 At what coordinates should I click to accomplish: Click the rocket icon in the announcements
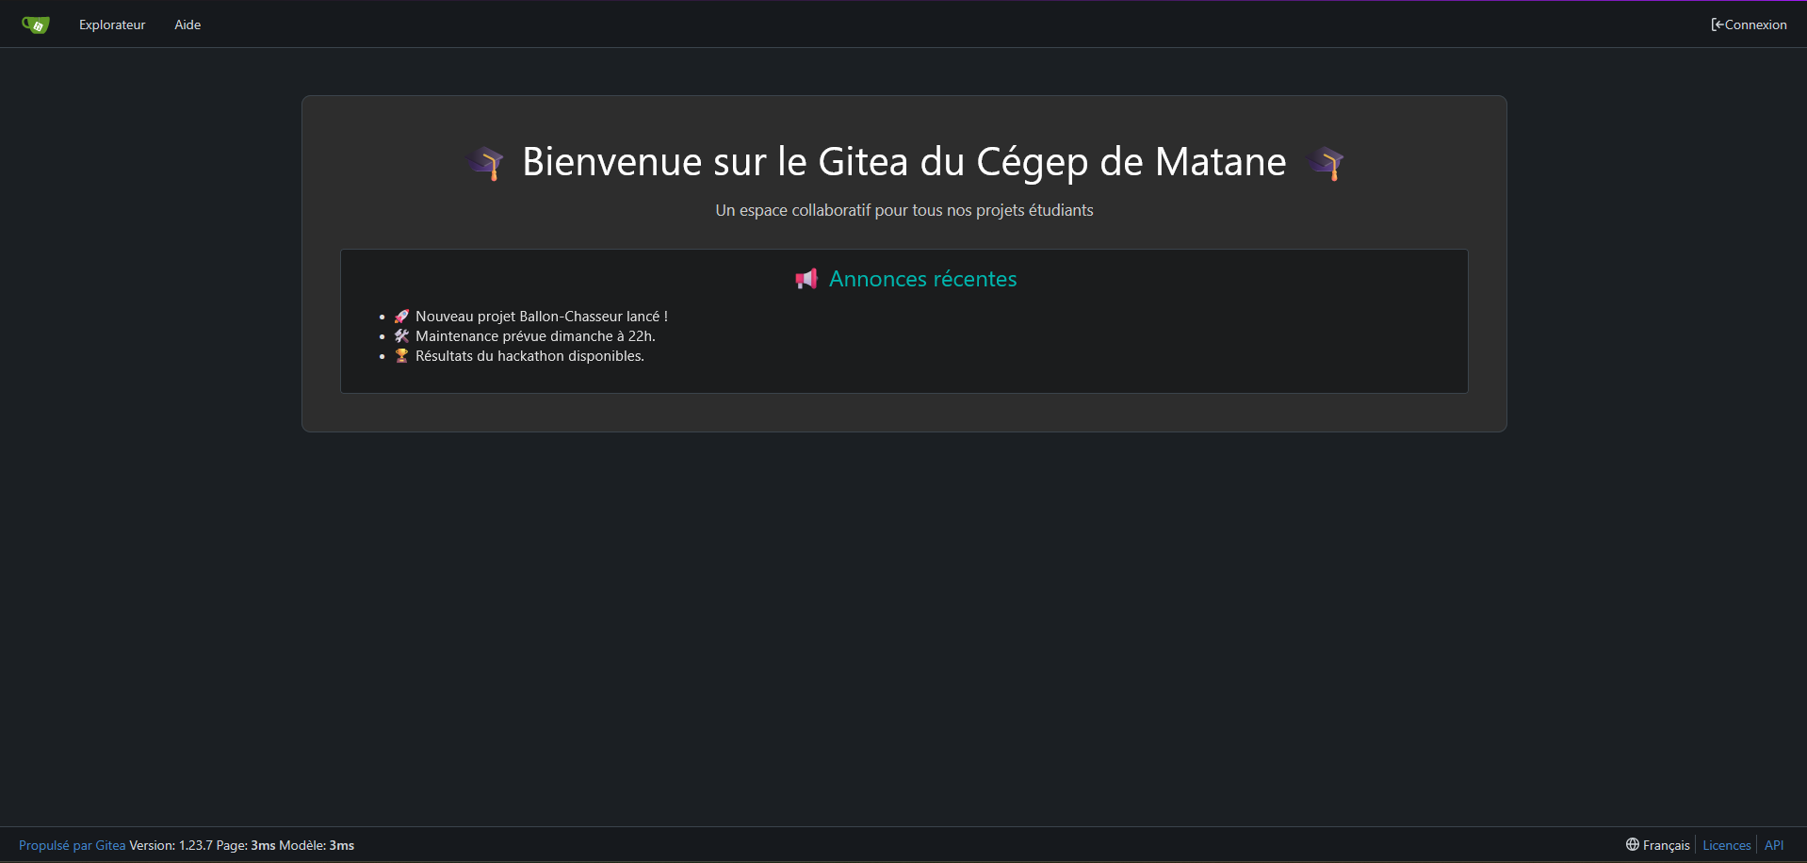click(x=401, y=317)
